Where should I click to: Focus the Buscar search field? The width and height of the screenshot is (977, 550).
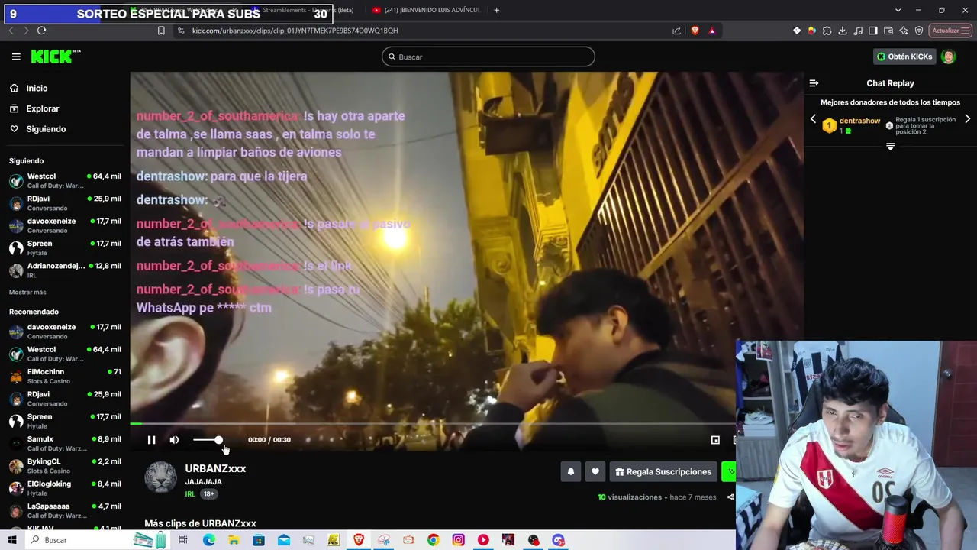tap(488, 57)
